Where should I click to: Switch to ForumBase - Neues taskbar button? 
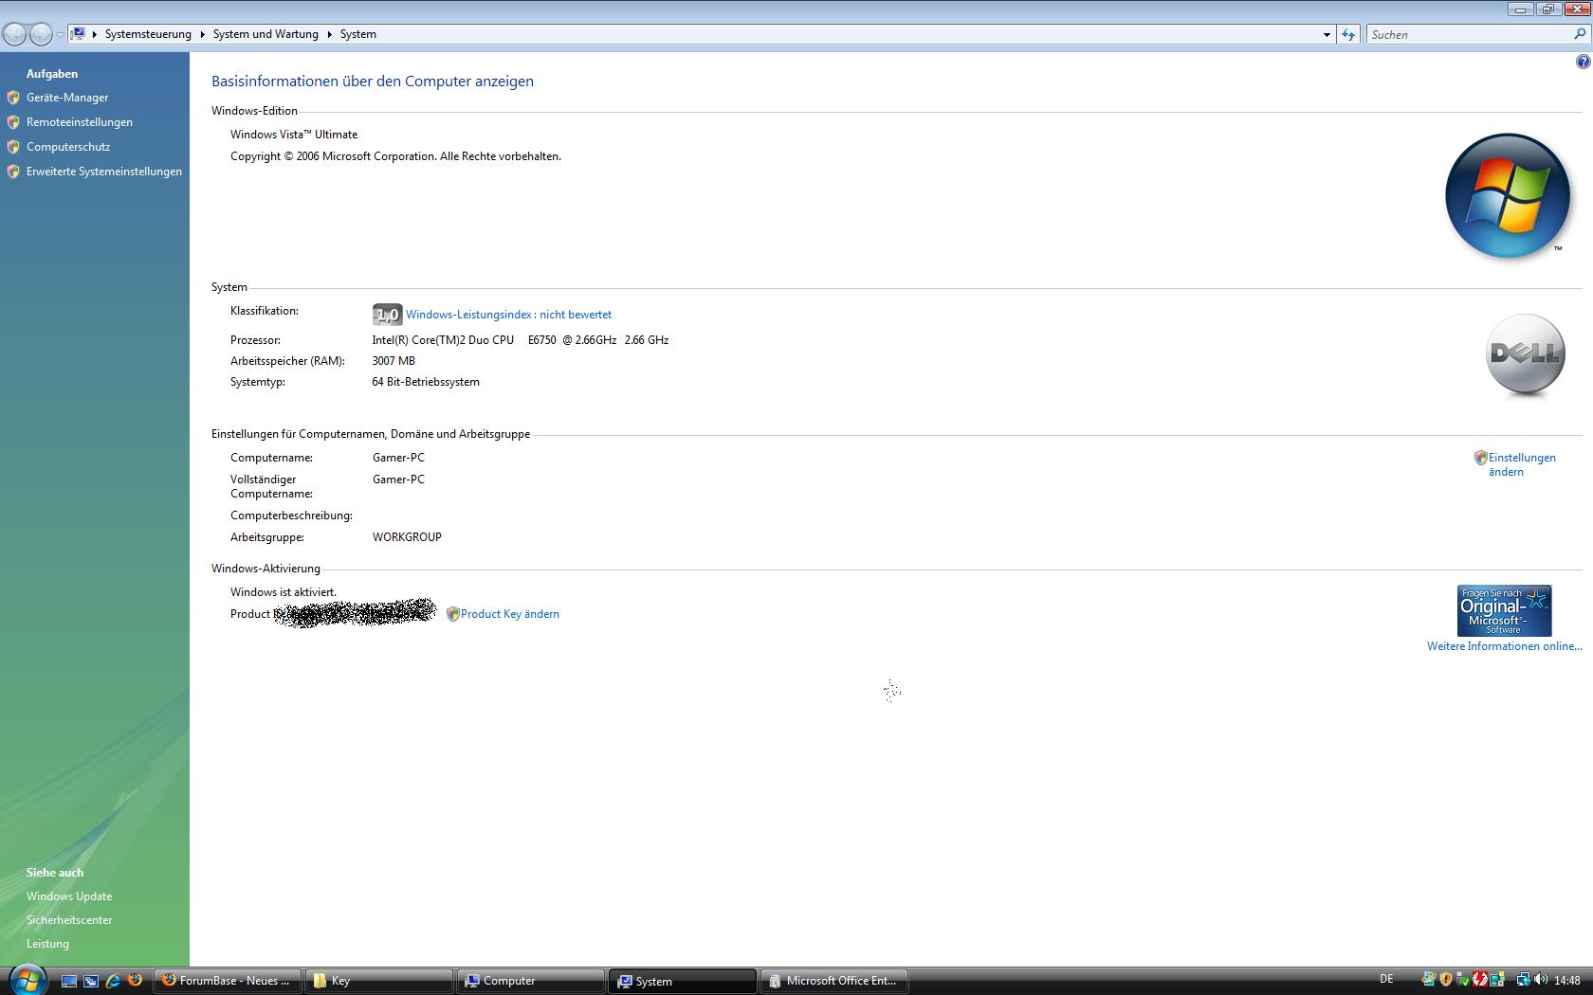pyautogui.click(x=228, y=981)
